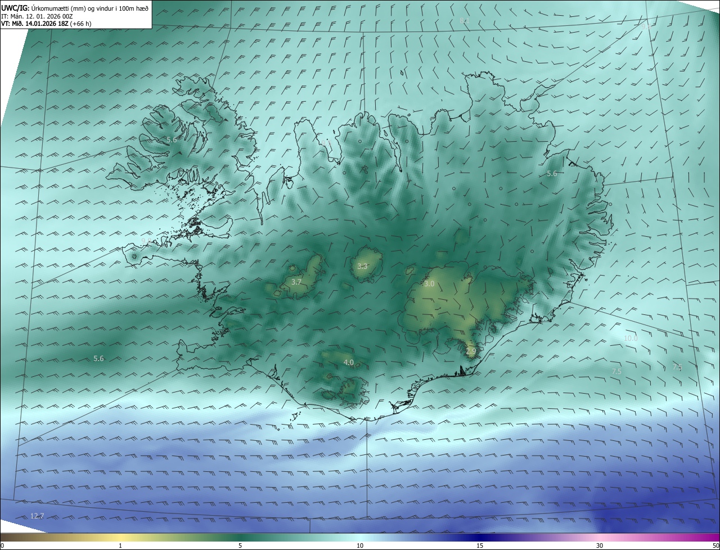
Task: Click the colorbar tick label '15'
Action: pos(480,546)
